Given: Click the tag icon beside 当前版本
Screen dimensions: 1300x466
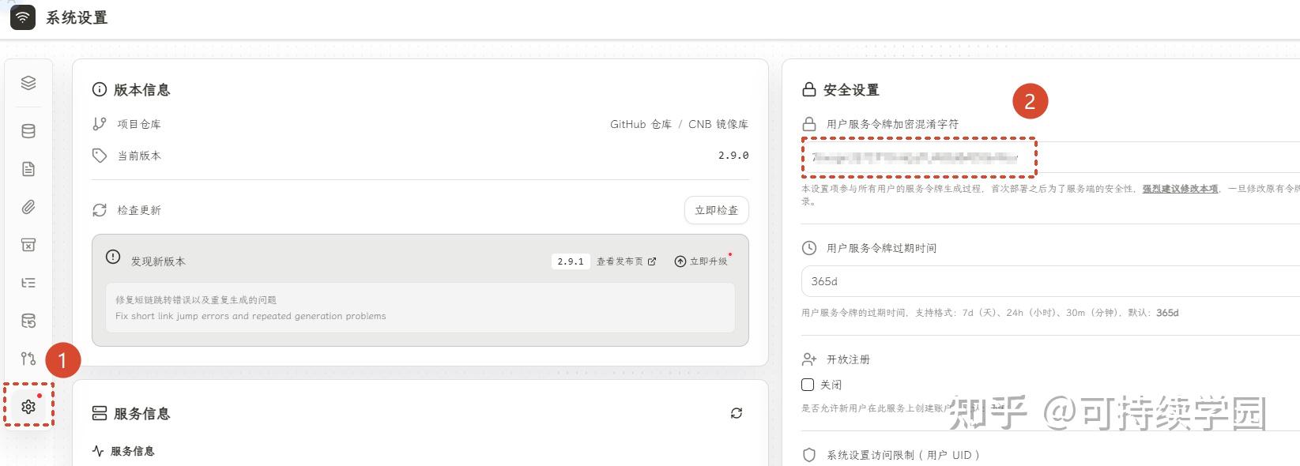Looking at the screenshot, I should click(100, 156).
